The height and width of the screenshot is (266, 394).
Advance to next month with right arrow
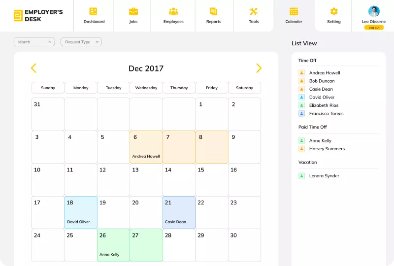(259, 68)
